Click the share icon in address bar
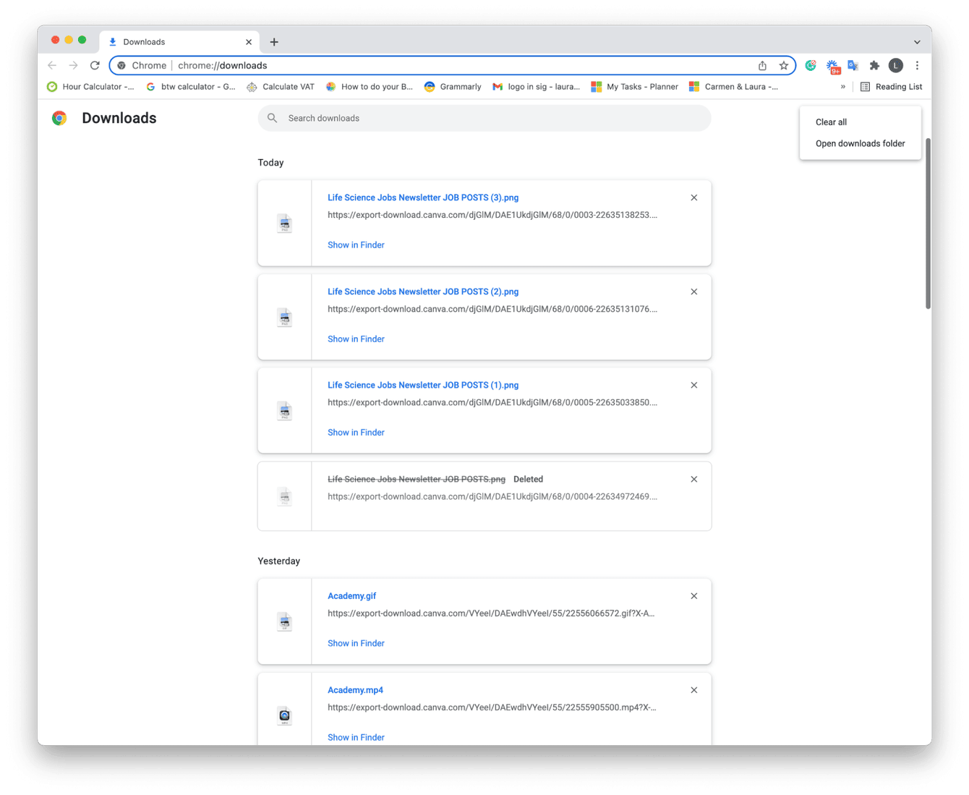The height and width of the screenshot is (795, 969). pyautogui.click(x=762, y=65)
